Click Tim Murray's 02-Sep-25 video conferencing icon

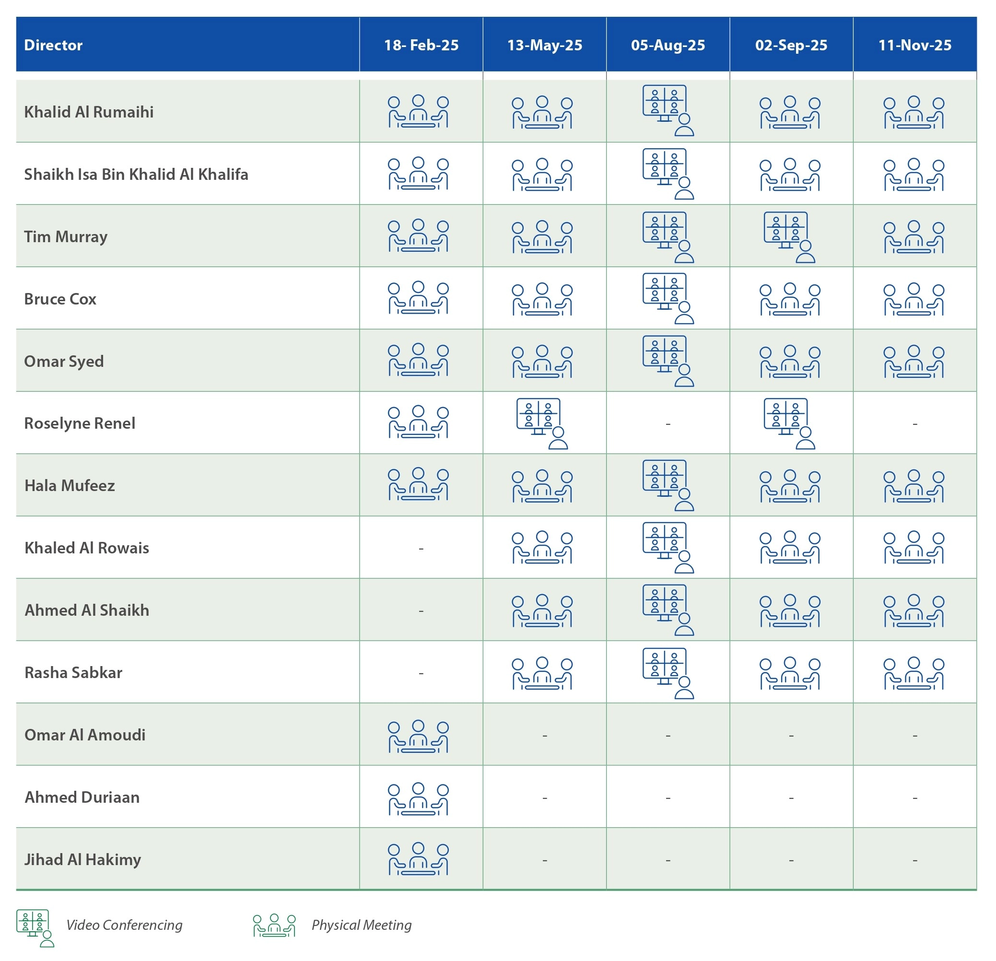coord(790,237)
